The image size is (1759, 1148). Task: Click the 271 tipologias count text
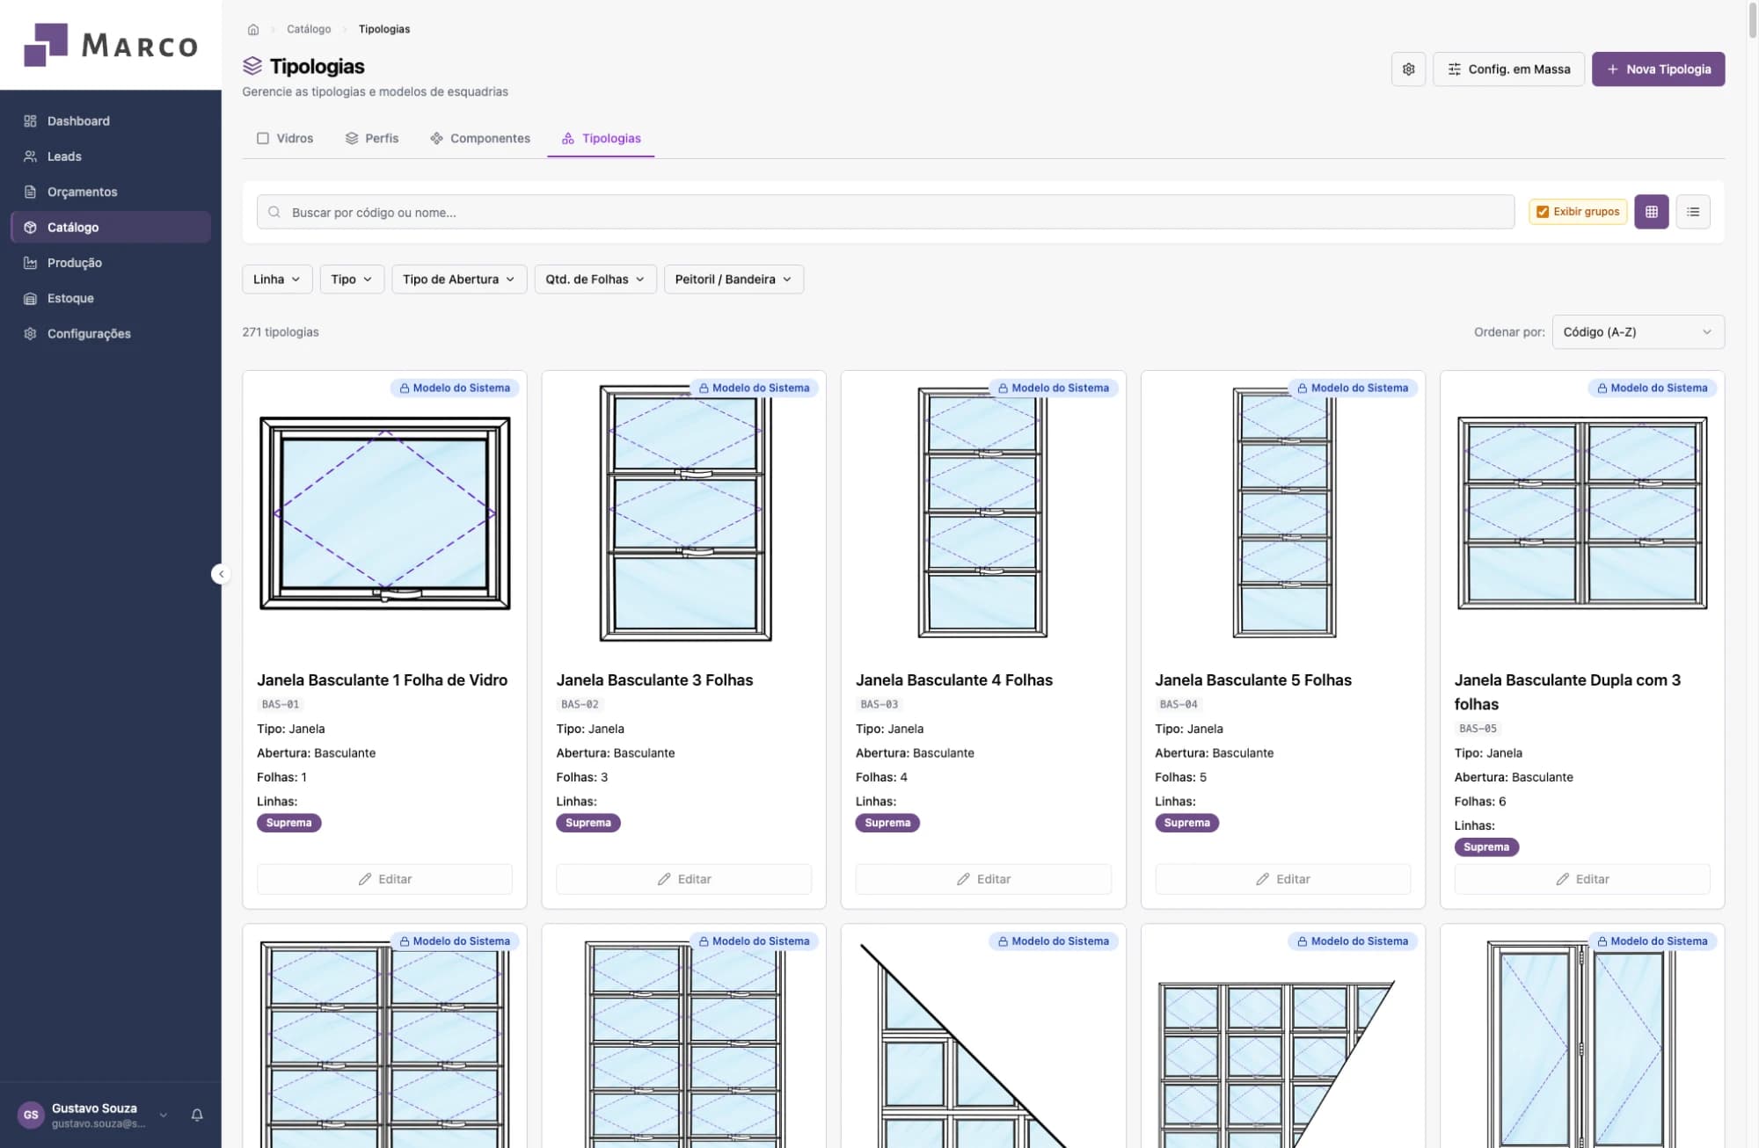point(281,332)
